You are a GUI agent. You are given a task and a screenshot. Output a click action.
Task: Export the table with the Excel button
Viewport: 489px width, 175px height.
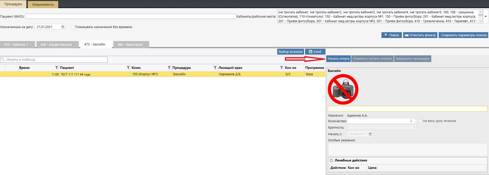(315, 52)
